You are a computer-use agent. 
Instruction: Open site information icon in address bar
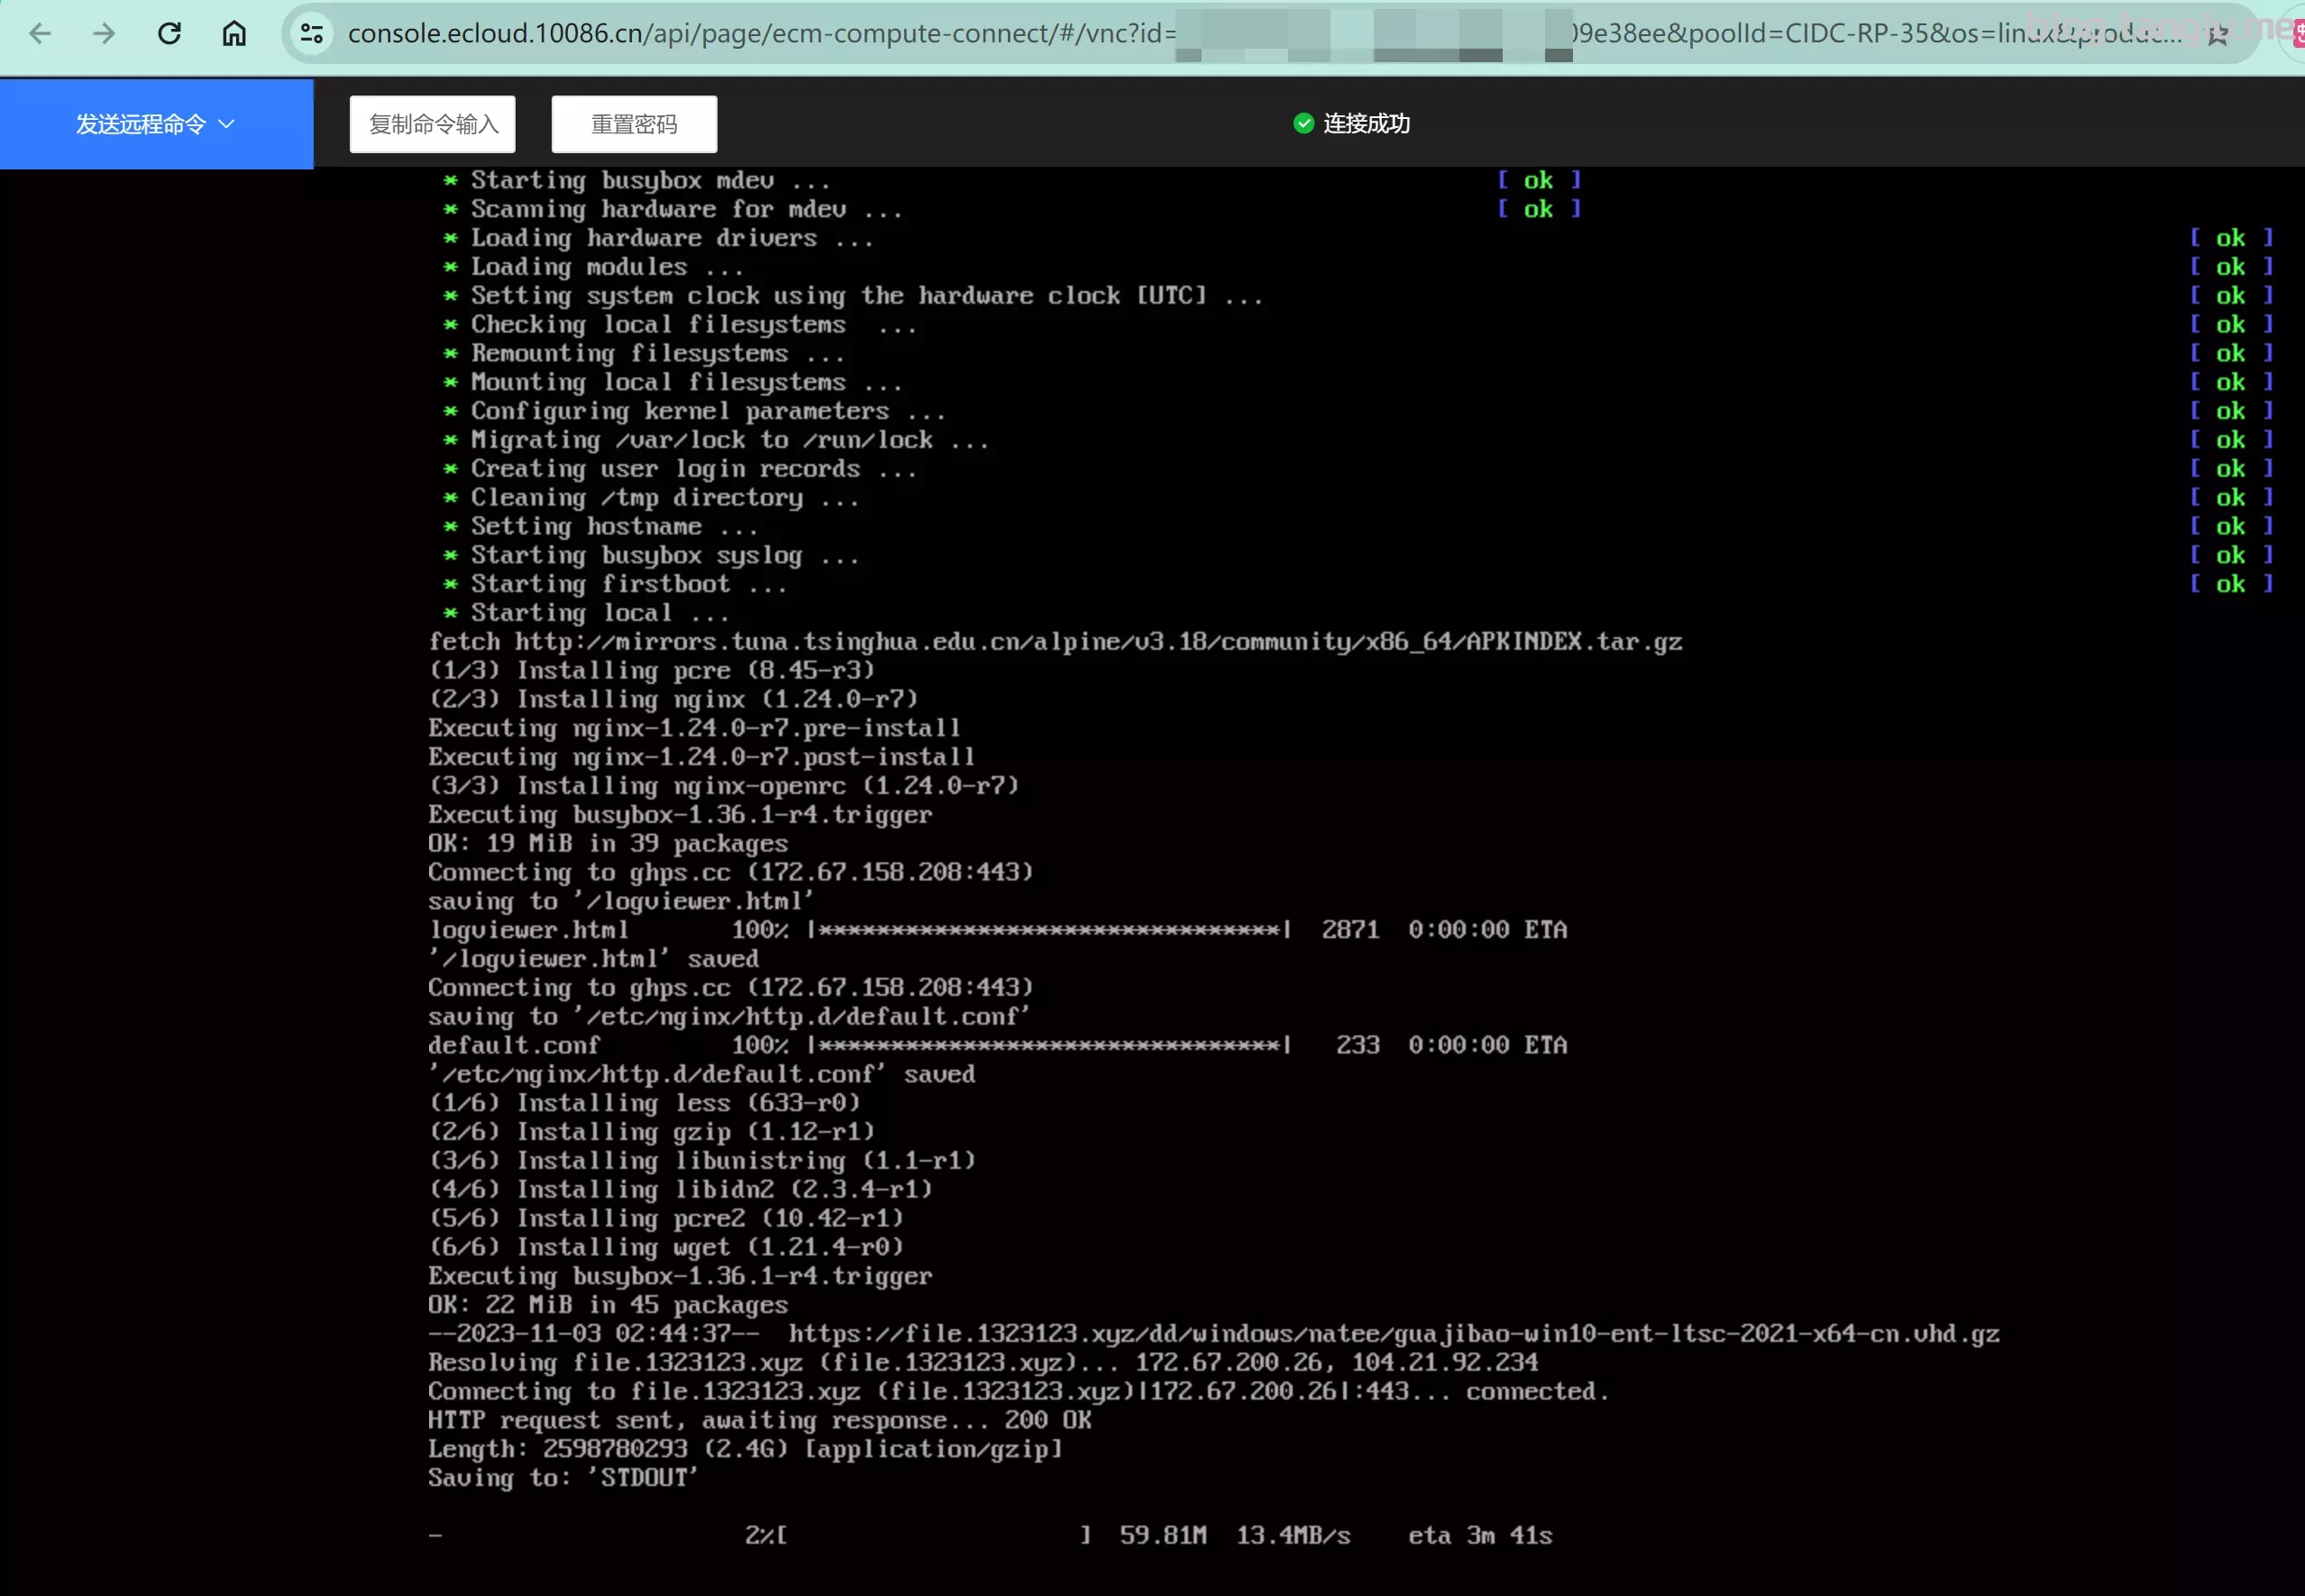point(312,34)
